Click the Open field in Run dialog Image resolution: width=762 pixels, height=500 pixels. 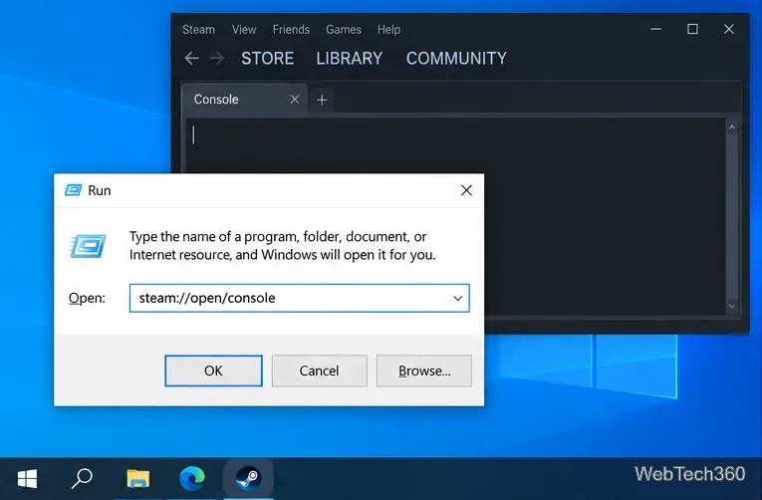tap(300, 298)
